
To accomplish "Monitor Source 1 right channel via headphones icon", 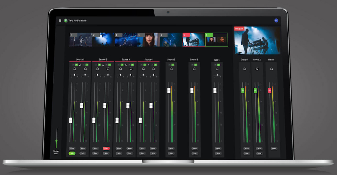I will (x=85, y=69).
